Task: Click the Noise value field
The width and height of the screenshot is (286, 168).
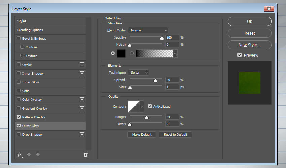Action: 172,45
